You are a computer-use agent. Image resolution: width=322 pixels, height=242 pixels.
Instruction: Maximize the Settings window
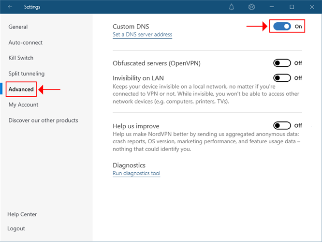(292, 7)
